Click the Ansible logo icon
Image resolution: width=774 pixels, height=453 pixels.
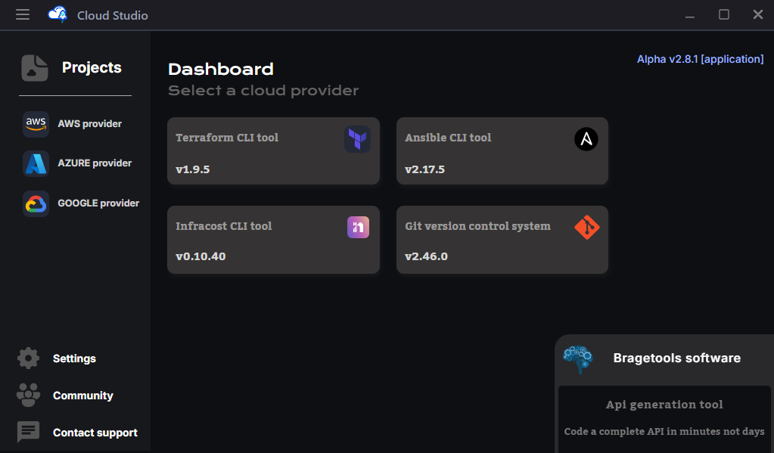(586, 139)
